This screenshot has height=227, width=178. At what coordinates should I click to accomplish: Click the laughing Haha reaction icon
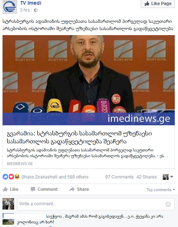coord(17,177)
